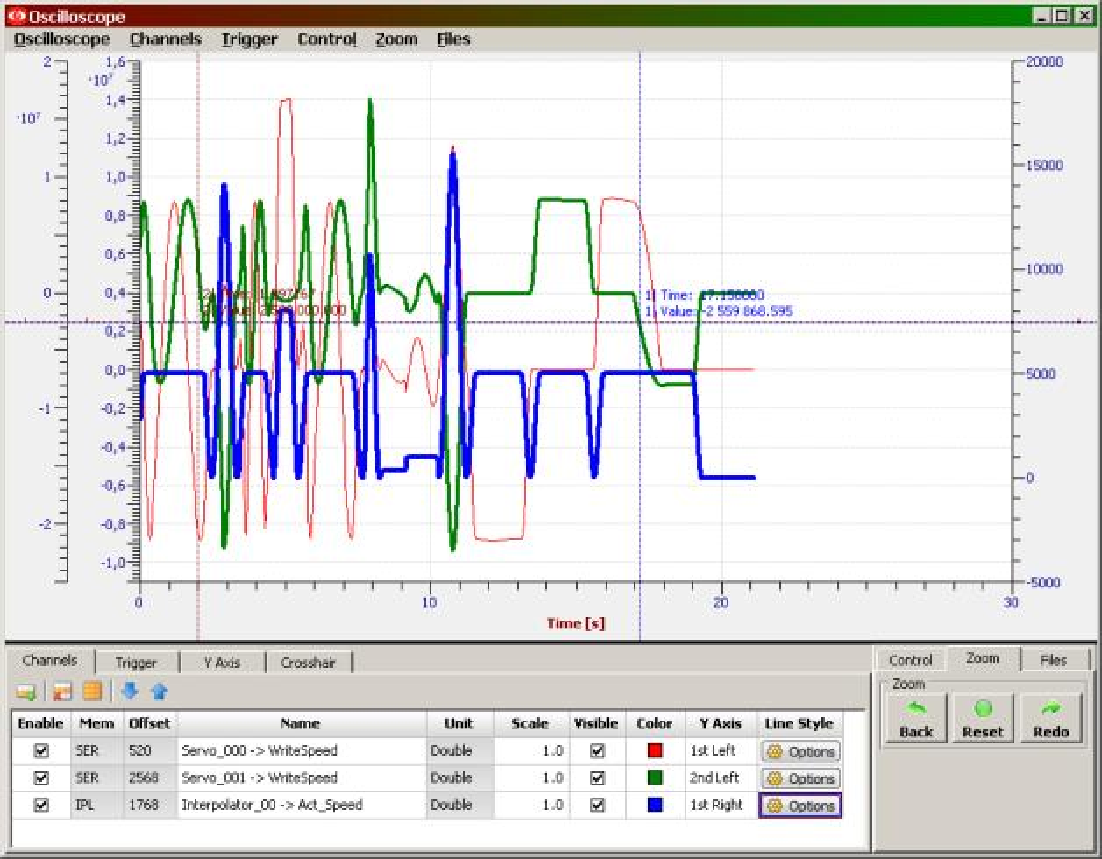Click the blue crosshair time readout on the plot
This screenshot has width=1102, height=859.
point(704,295)
